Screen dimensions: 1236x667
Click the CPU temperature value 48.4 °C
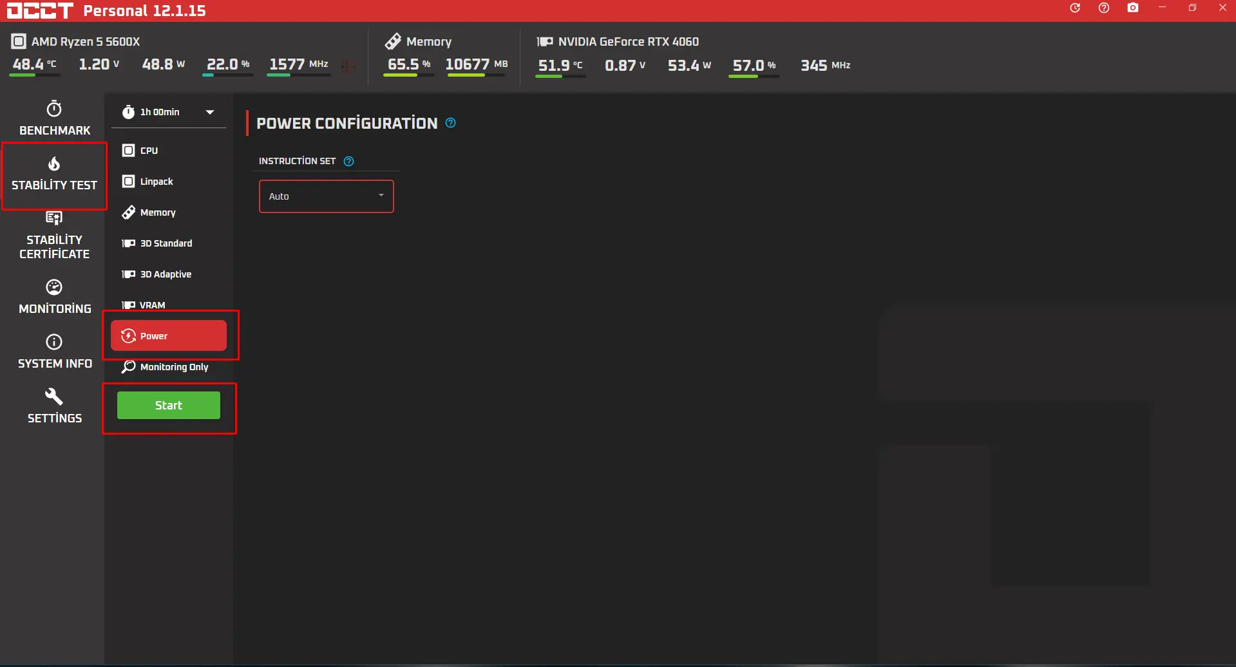pyautogui.click(x=35, y=64)
